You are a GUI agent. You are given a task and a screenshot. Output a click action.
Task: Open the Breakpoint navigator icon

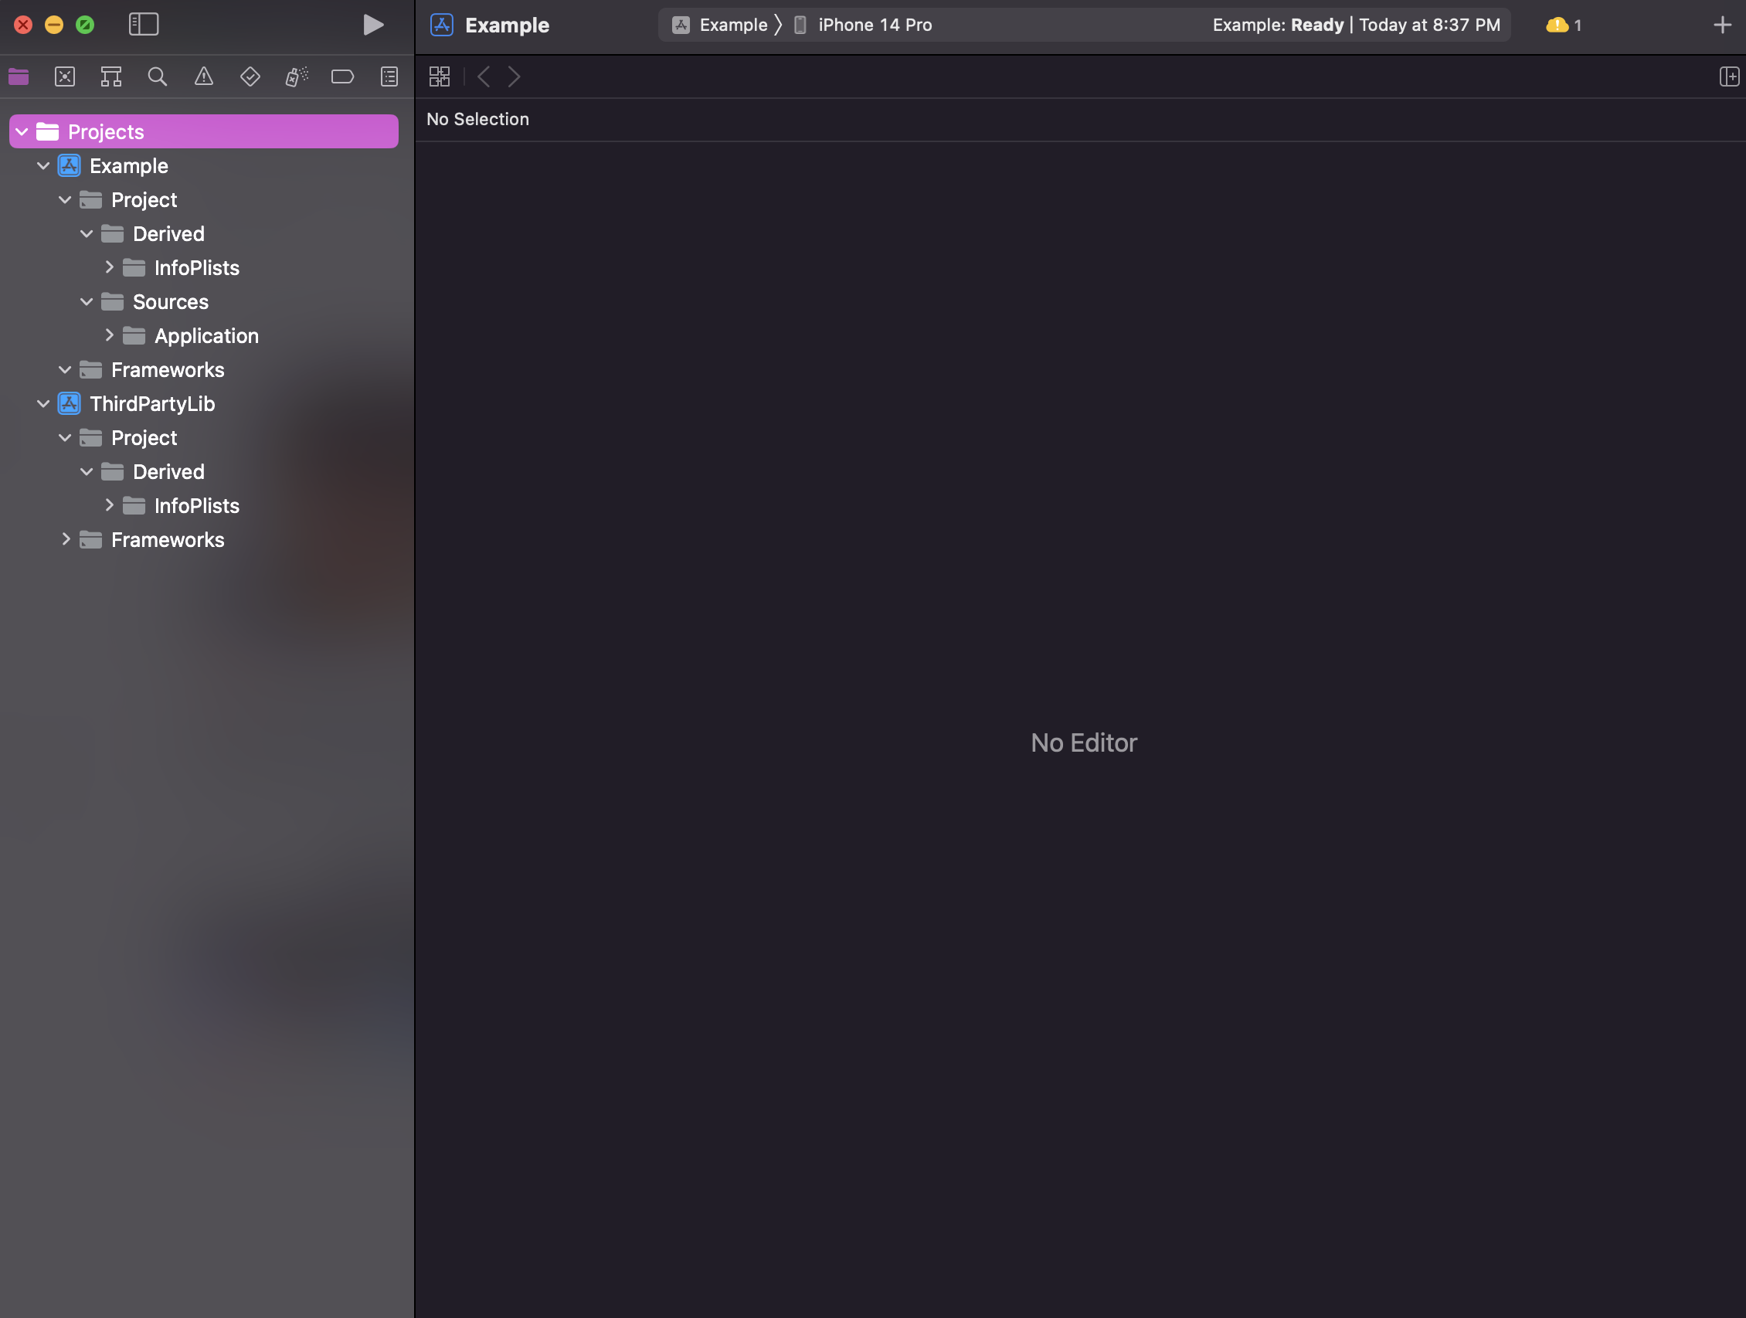tap(342, 76)
